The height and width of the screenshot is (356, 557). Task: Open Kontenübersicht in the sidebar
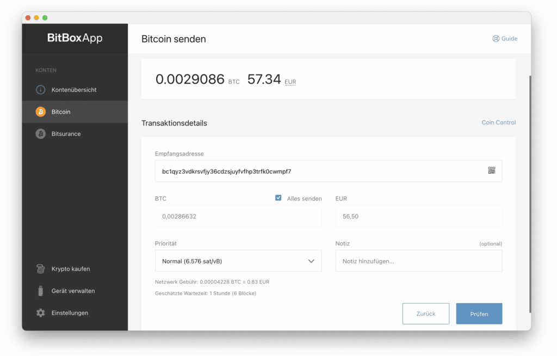click(x=74, y=90)
